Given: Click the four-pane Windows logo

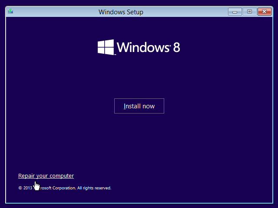Looking at the screenshot, I should [106, 47].
